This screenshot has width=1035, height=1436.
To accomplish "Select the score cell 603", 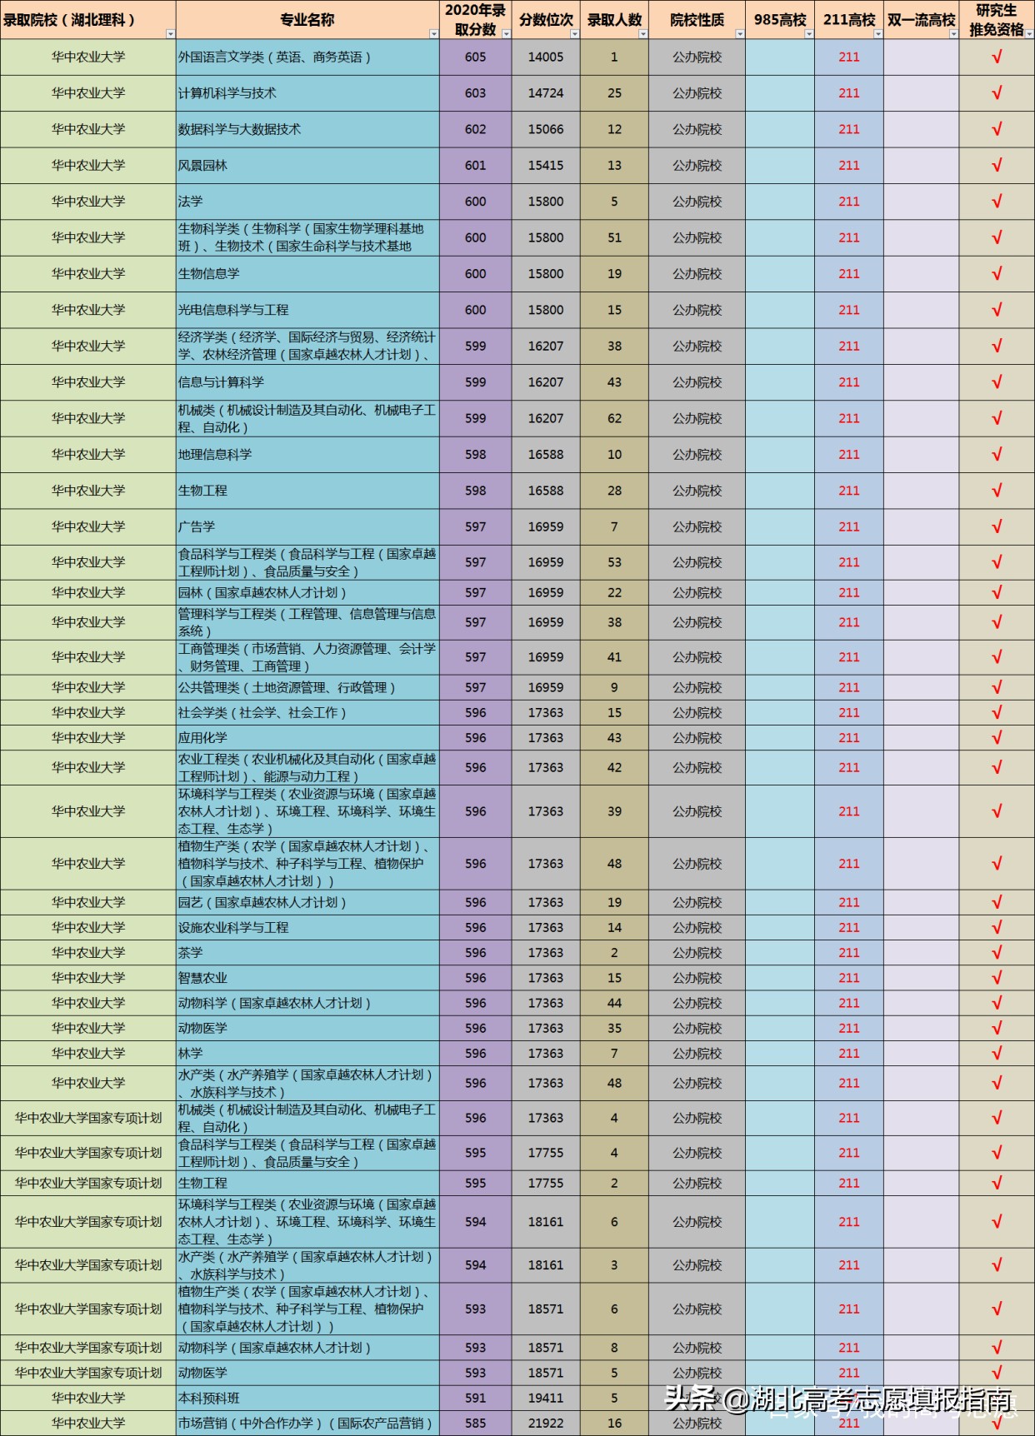I will (x=476, y=93).
